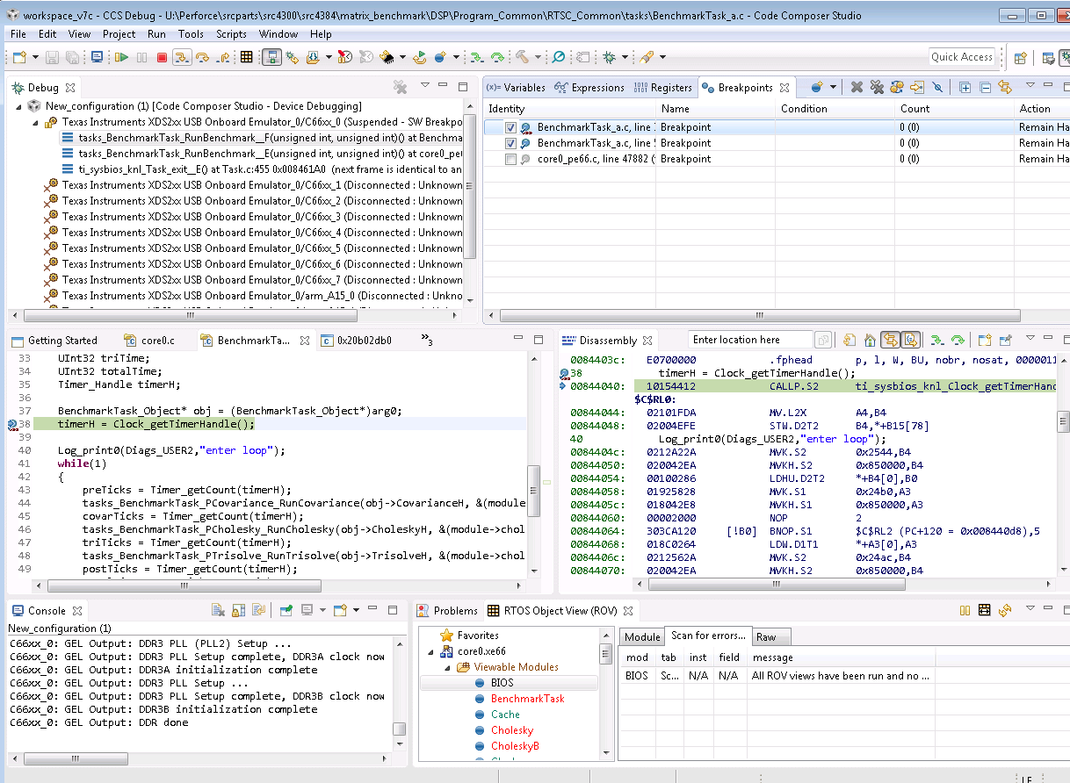This screenshot has width=1070, height=783.
Task: Enable core0_pe66.c line 47882 breakpoint
Action: (510, 159)
